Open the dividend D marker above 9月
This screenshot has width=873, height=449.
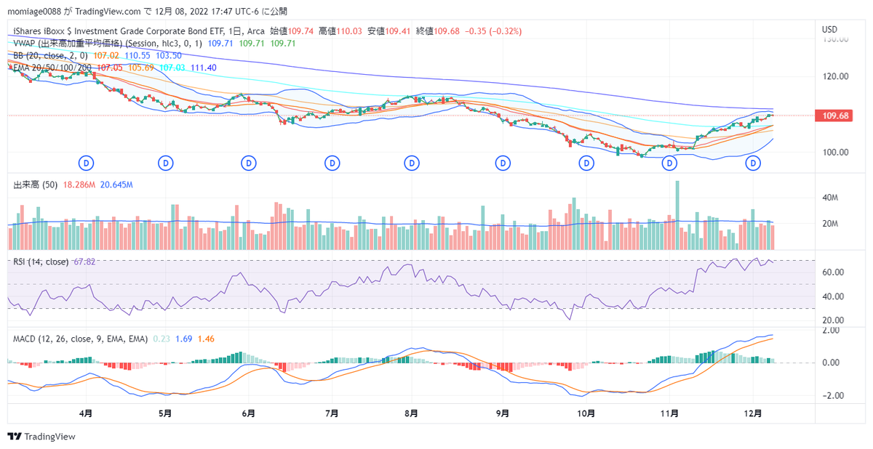503,163
